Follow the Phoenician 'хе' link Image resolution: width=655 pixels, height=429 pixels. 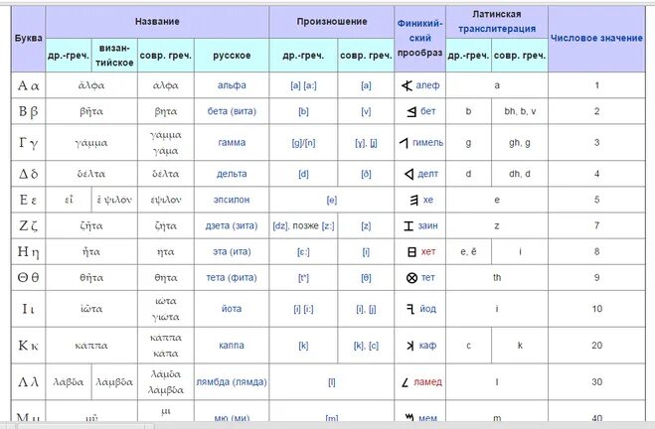[428, 200]
